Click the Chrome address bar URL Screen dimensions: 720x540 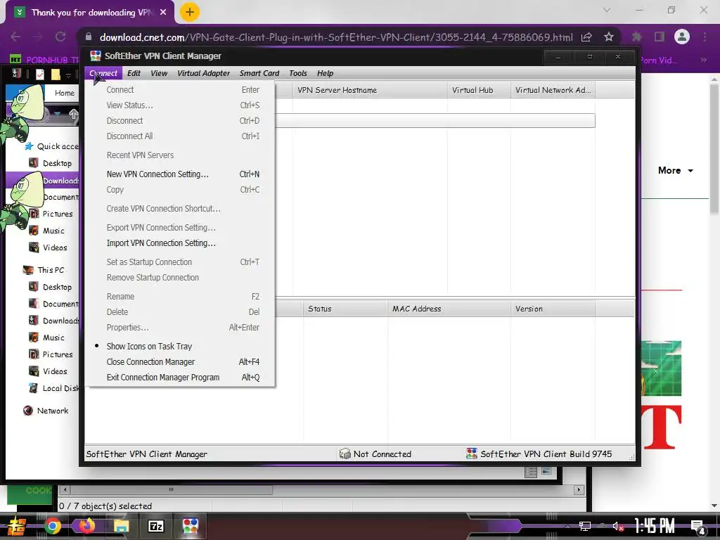tap(336, 37)
